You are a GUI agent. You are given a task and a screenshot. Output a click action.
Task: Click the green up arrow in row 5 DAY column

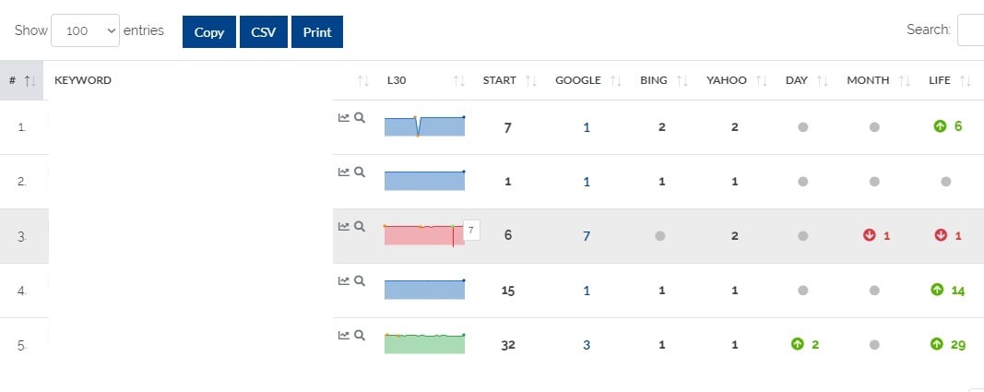point(797,344)
